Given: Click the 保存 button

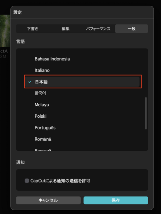Looking at the screenshot, I should (x=116, y=200).
